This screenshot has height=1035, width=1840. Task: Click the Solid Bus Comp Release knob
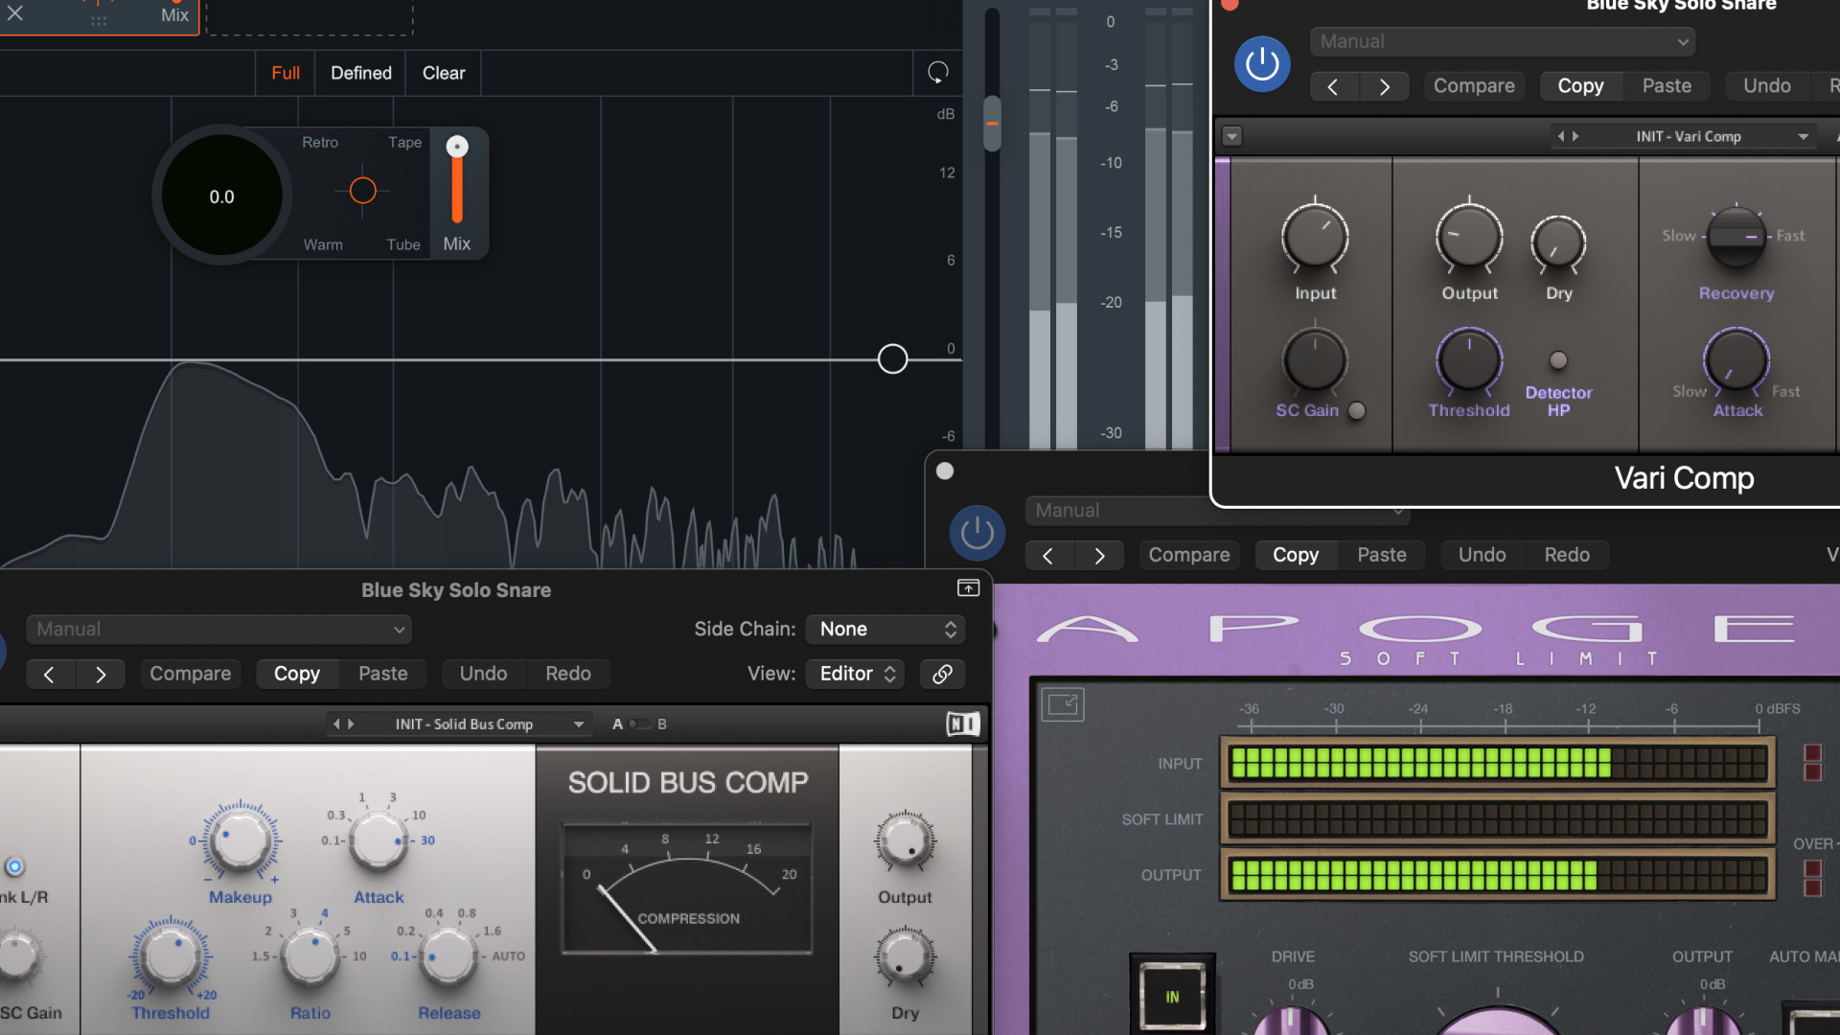448,955
